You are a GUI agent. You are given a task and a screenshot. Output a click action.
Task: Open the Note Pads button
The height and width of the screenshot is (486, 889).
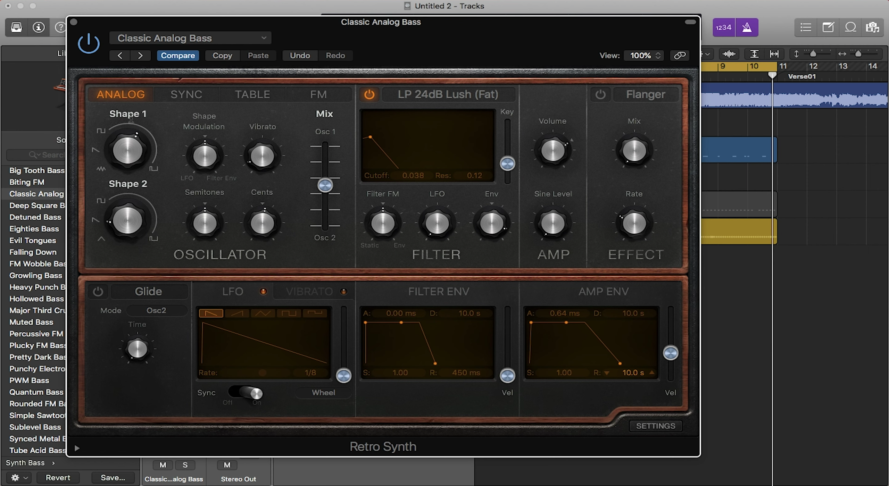828,27
